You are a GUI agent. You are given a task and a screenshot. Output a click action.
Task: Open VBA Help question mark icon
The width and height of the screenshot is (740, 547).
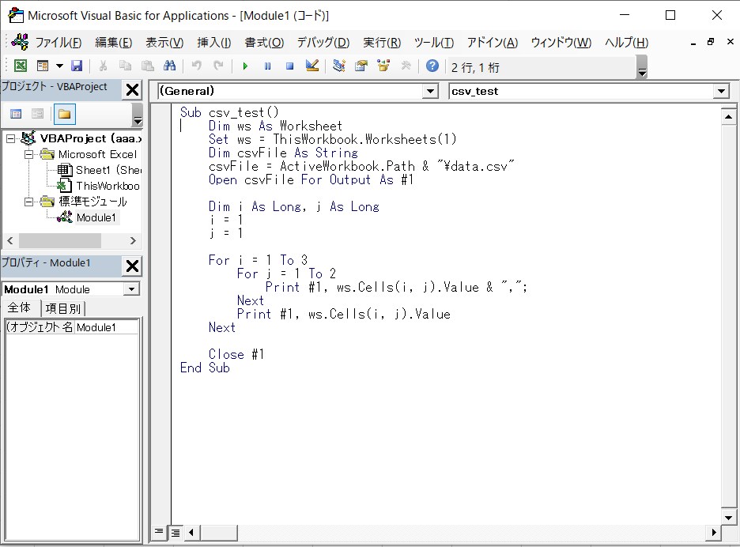point(432,66)
